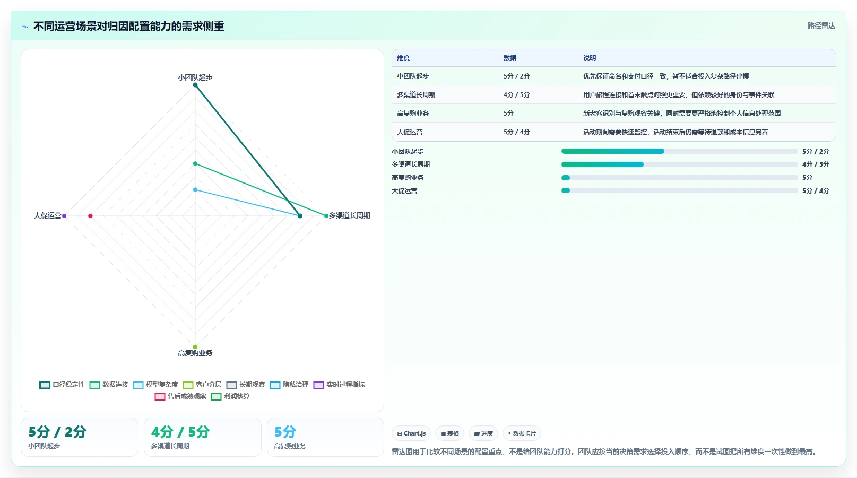Screen dimensions: 857x478
Task: Click description starting 活动期间需要快速监控
Action: click(676, 132)
